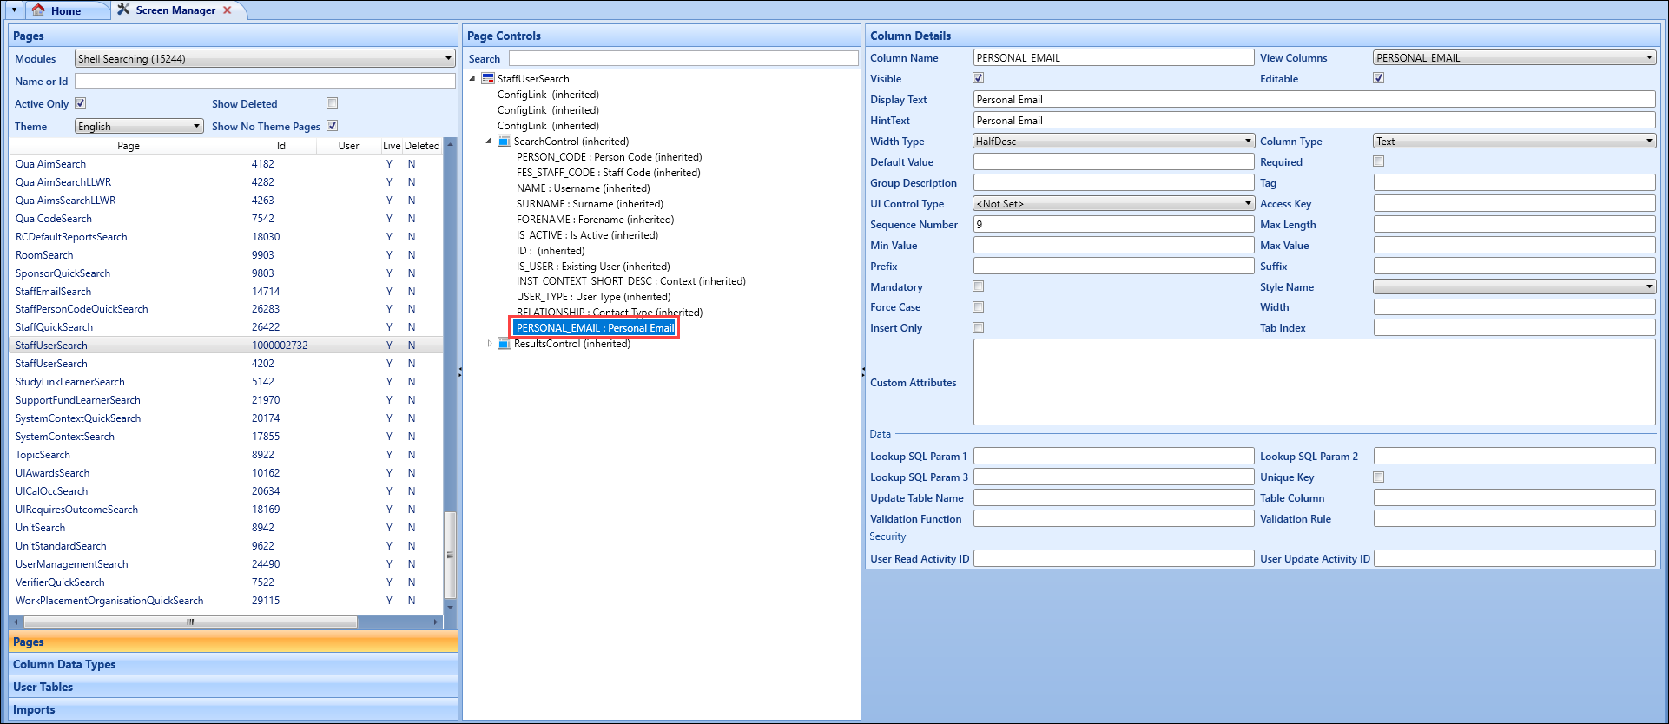The width and height of the screenshot is (1669, 724).
Task: Close the Screen Manager tab
Action: pyautogui.click(x=228, y=10)
